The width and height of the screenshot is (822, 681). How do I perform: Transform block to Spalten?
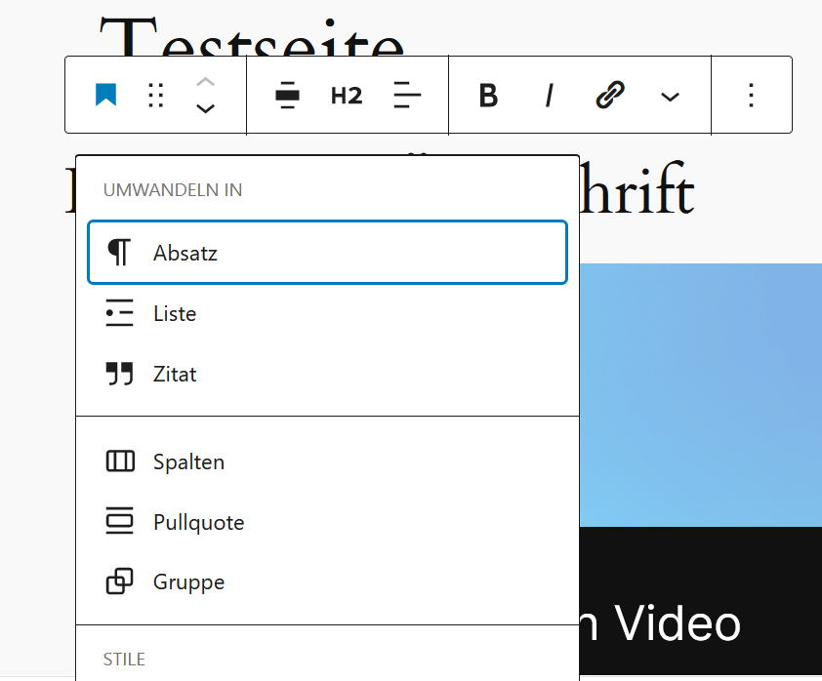coord(328,461)
